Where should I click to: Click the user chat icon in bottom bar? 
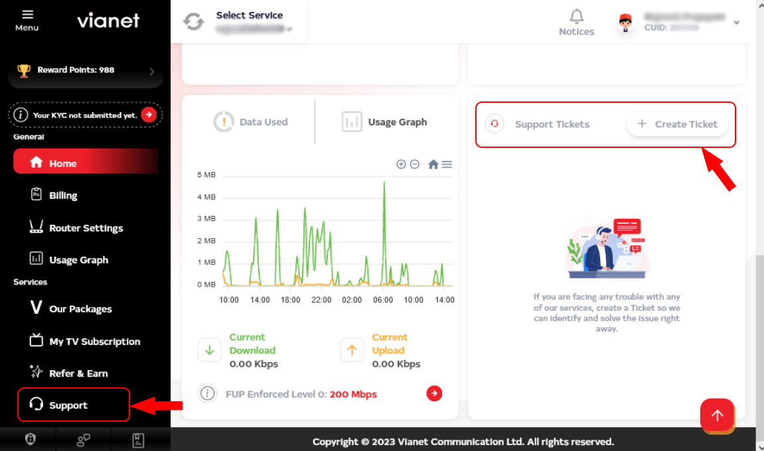pos(84,439)
